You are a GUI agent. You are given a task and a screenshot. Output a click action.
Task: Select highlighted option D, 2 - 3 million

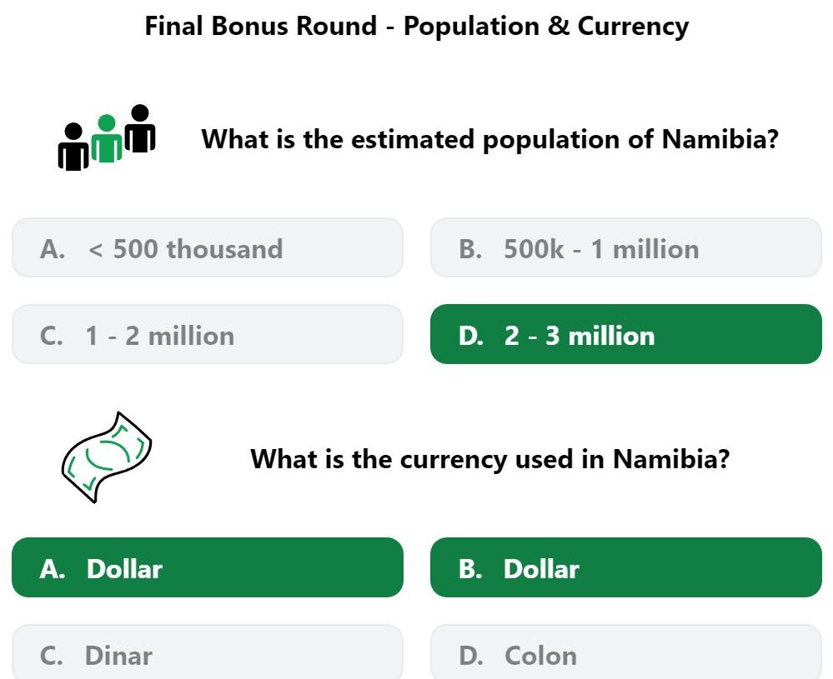pos(626,334)
